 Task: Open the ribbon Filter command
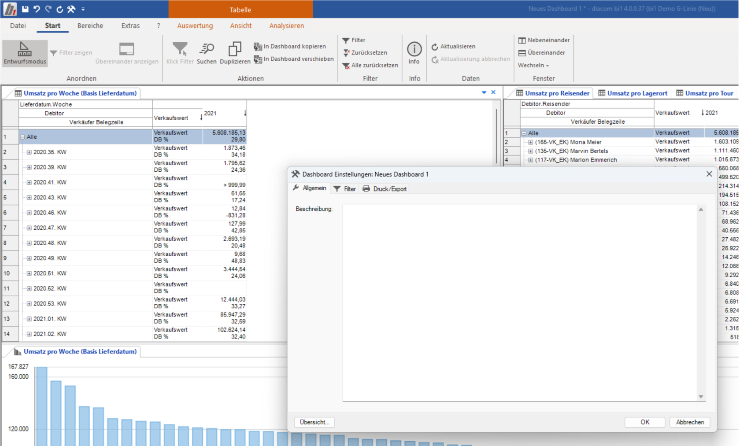(354, 40)
